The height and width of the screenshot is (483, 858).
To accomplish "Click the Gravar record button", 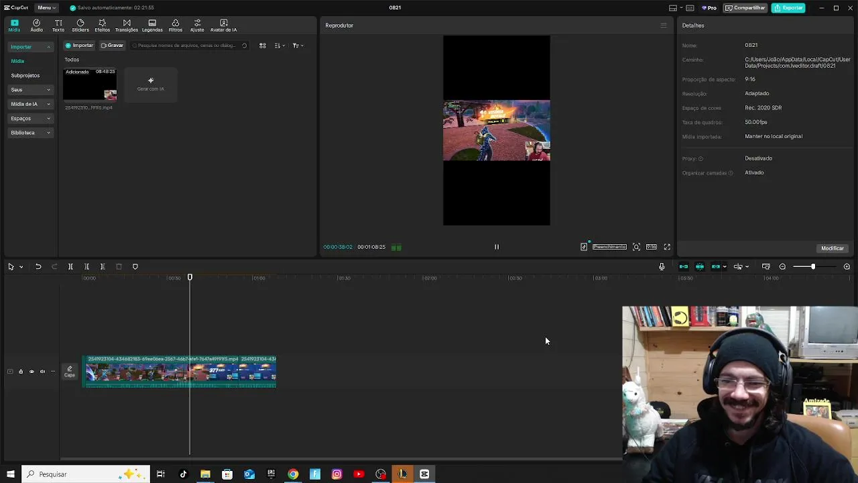I will tap(112, 46).
